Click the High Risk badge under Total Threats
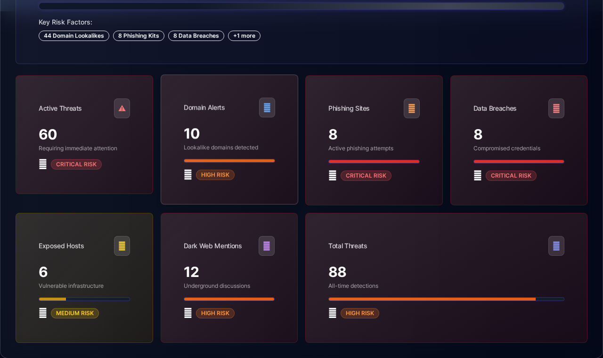The image size is (603, 358). coord(360,313)
